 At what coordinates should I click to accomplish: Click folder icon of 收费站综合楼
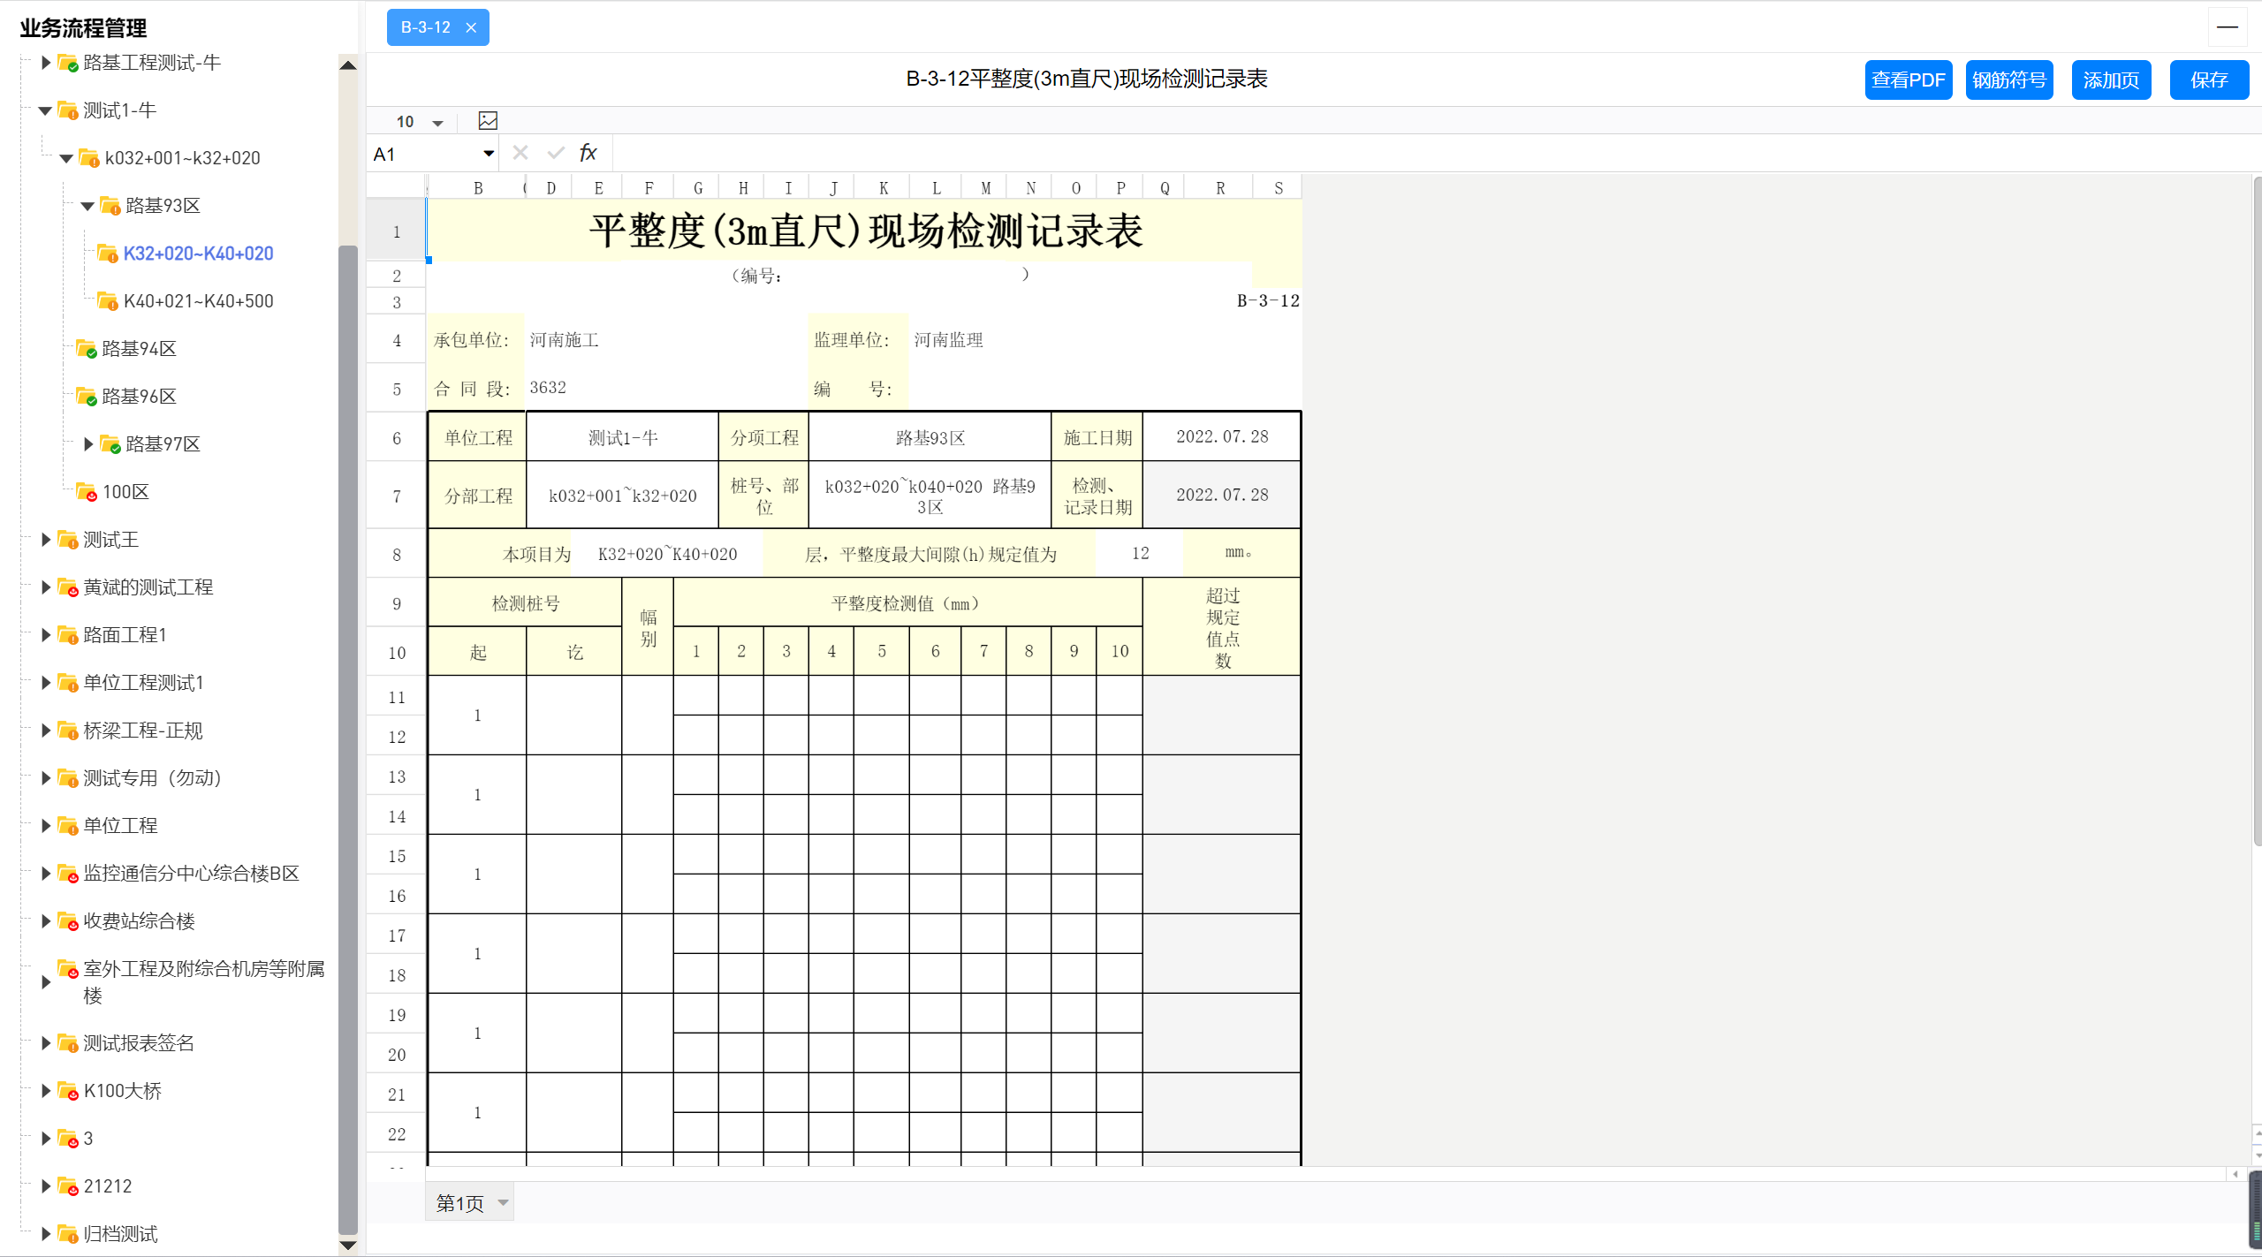[68, 921]
